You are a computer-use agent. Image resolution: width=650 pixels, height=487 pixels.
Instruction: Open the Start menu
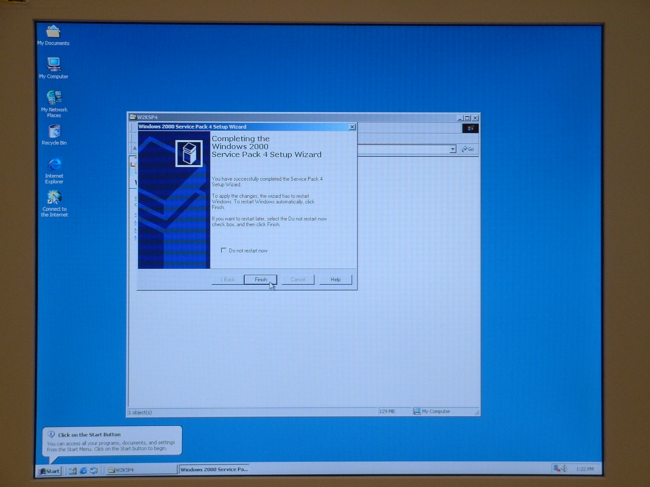tap(49, 471)
